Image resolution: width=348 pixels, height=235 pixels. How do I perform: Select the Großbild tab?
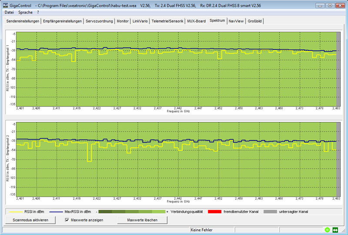tap(254, 21)
